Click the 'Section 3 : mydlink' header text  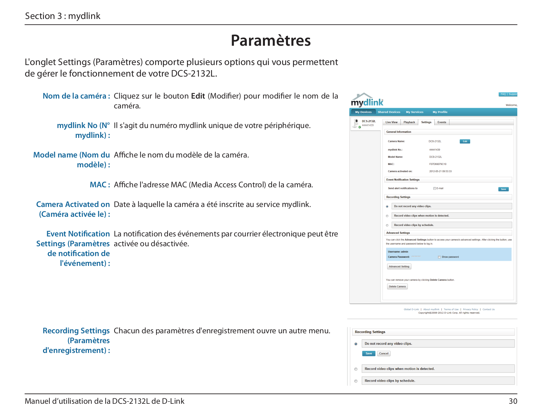click(63, 16)
